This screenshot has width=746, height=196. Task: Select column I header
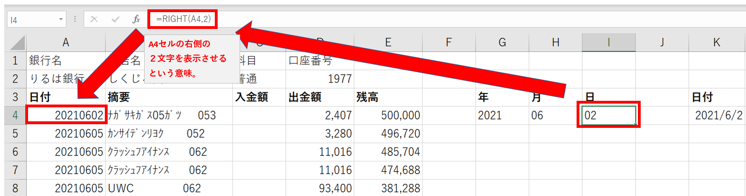point(608,42)
